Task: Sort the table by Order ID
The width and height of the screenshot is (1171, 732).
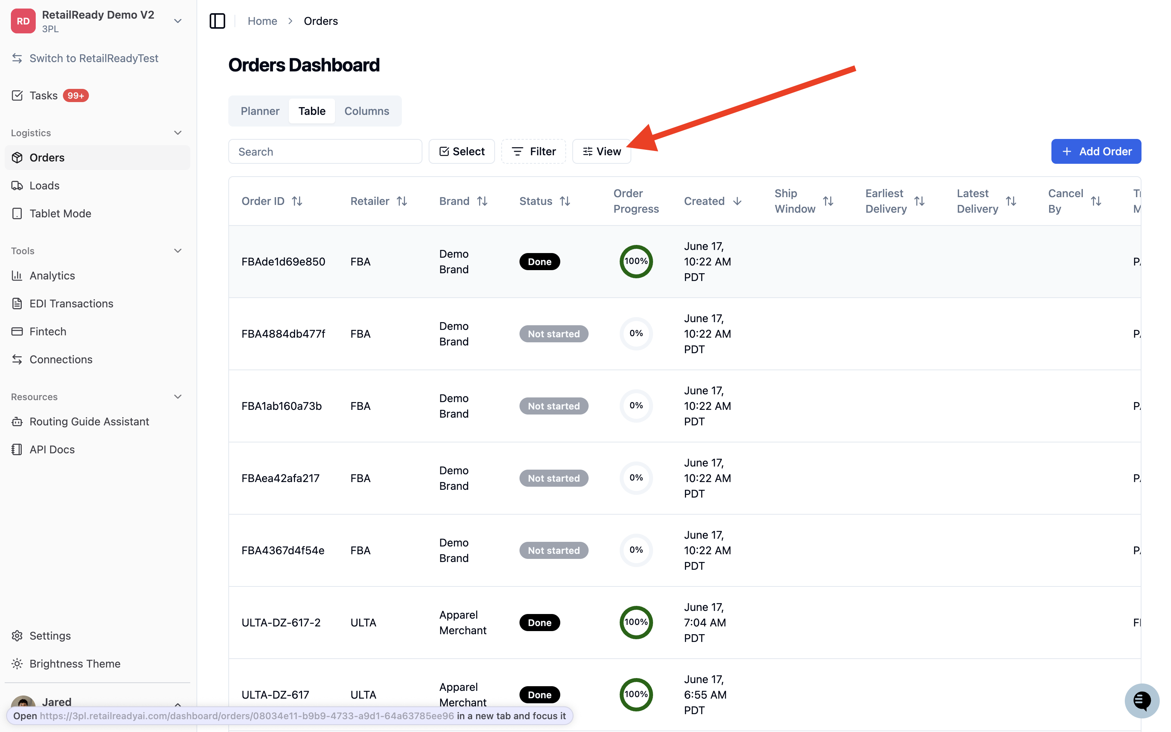Action: pos(297,201)
